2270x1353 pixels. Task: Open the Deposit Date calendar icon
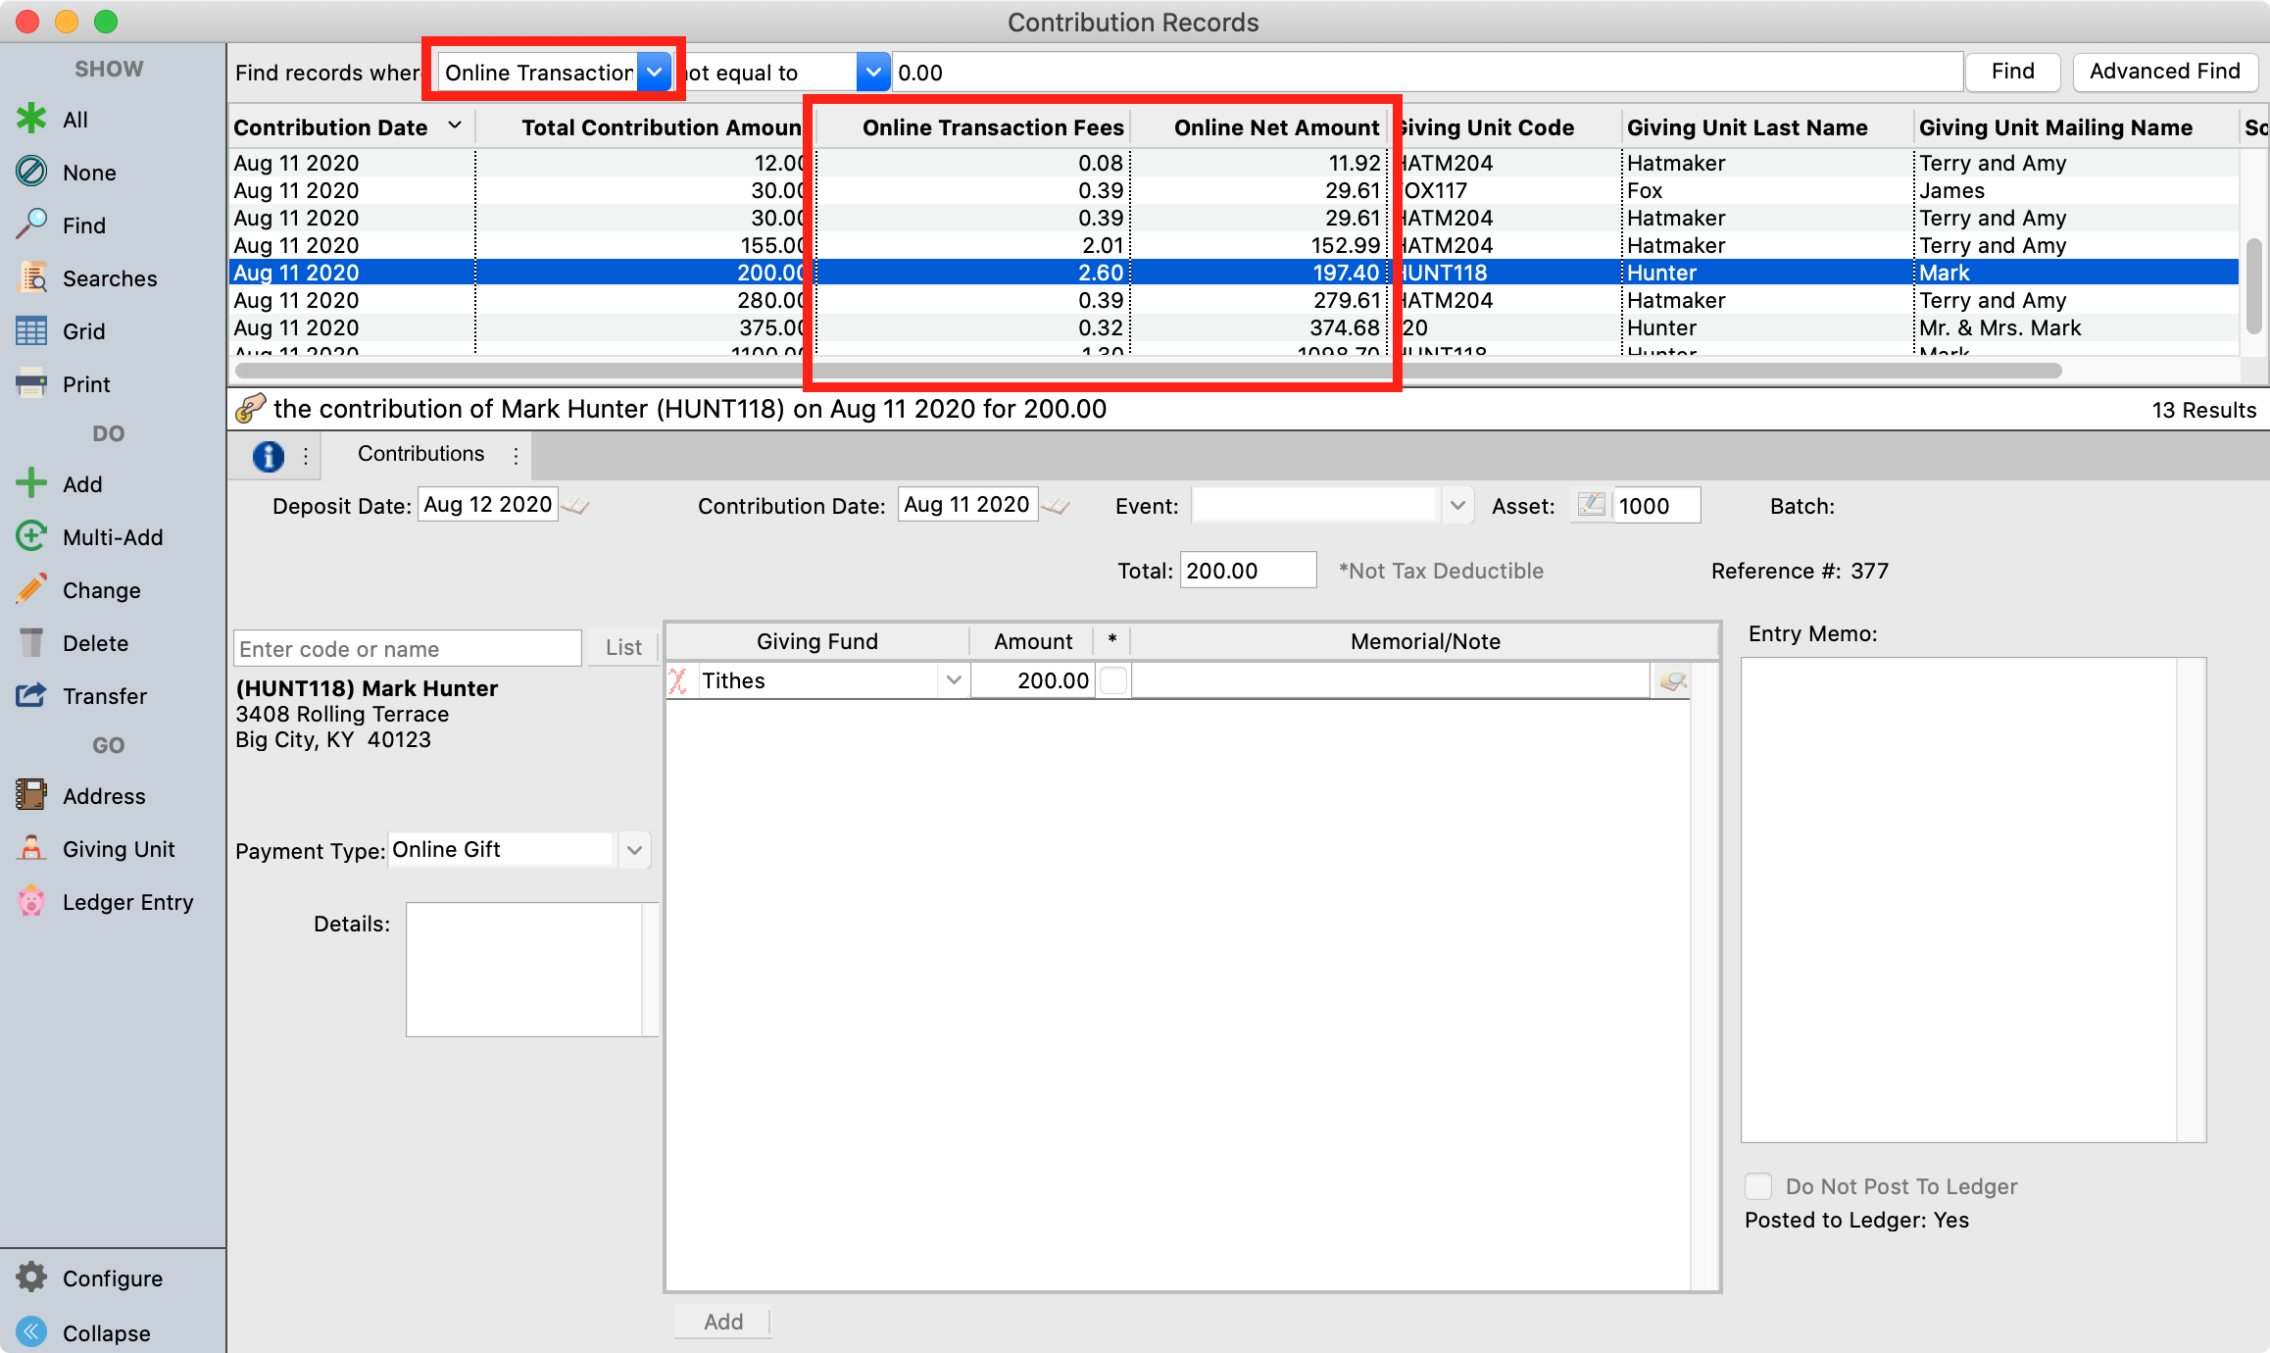pos(577,506)
